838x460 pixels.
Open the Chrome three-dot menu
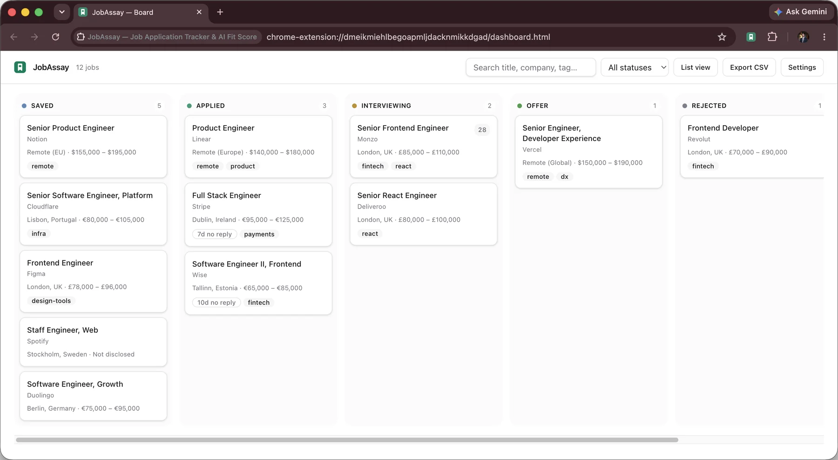point(824,37)
